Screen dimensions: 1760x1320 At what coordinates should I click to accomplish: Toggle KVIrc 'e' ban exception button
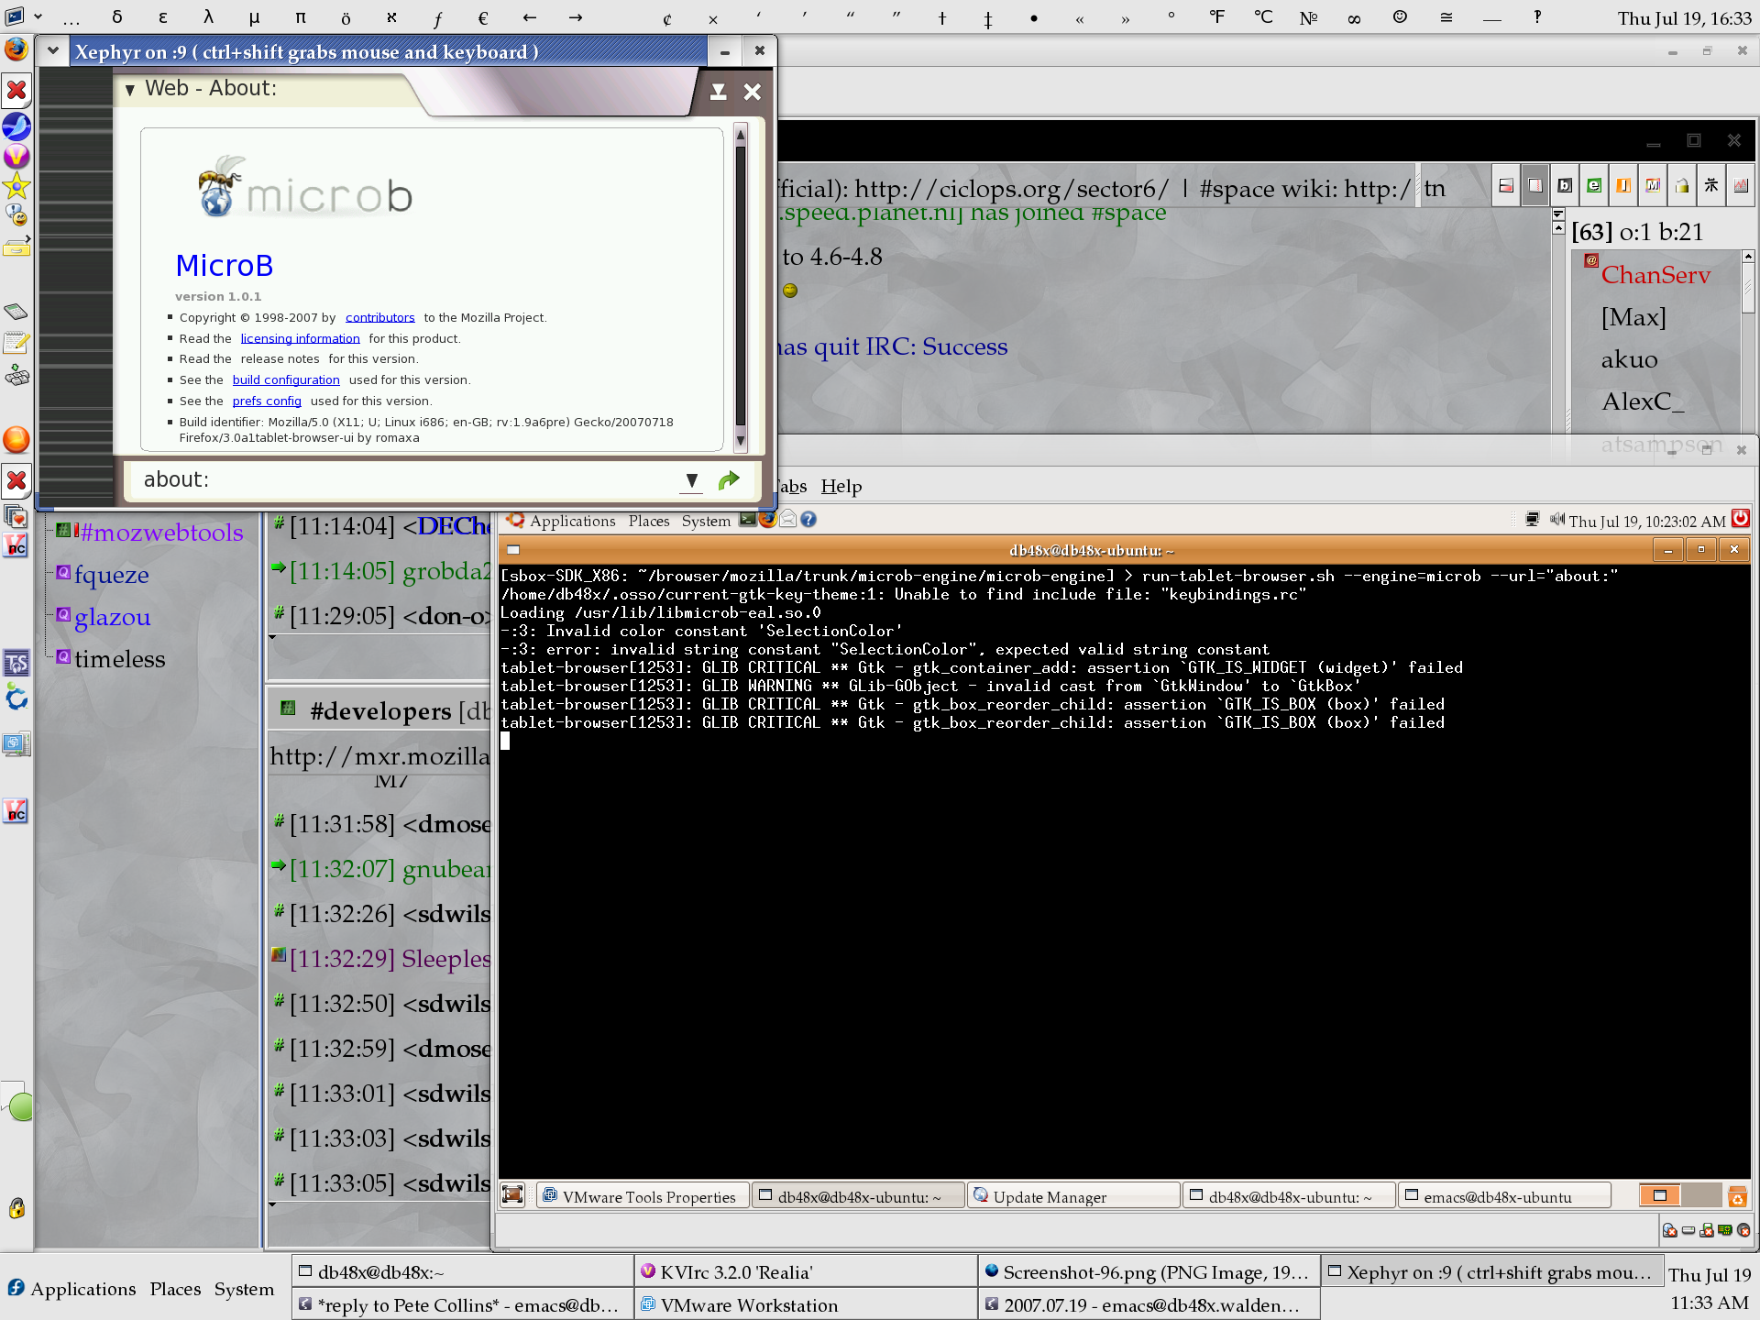tap(1594, 185)
